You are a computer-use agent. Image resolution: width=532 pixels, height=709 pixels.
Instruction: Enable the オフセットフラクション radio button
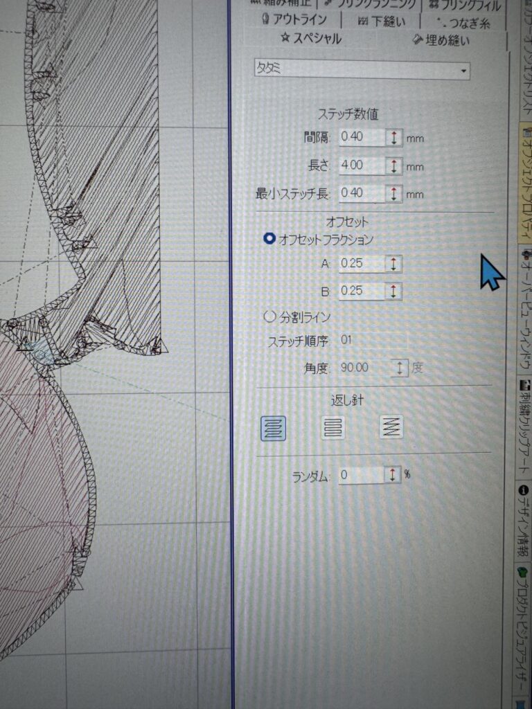pyautogui.click(x=269, y=239)
